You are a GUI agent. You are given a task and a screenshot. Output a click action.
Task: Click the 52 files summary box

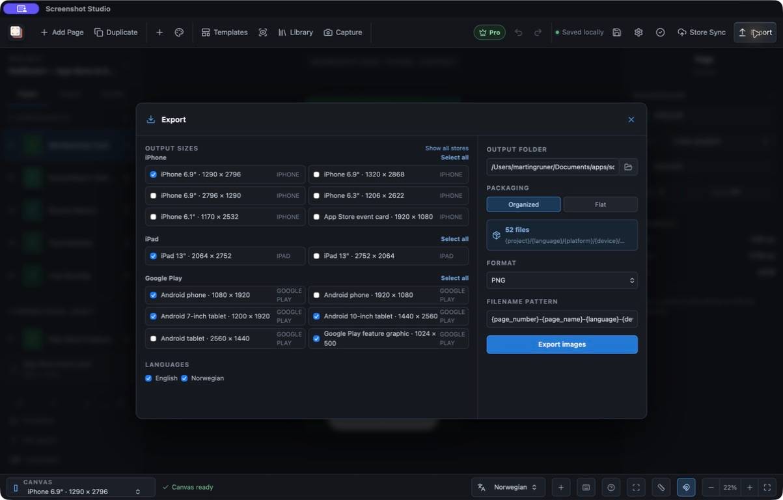562,235
